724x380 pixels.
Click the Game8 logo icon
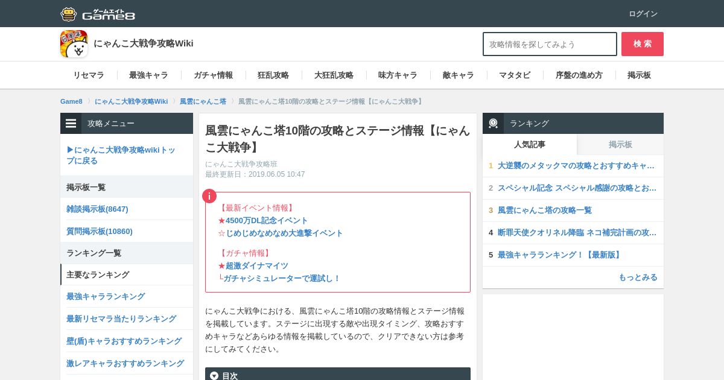[x=98, y=14]
